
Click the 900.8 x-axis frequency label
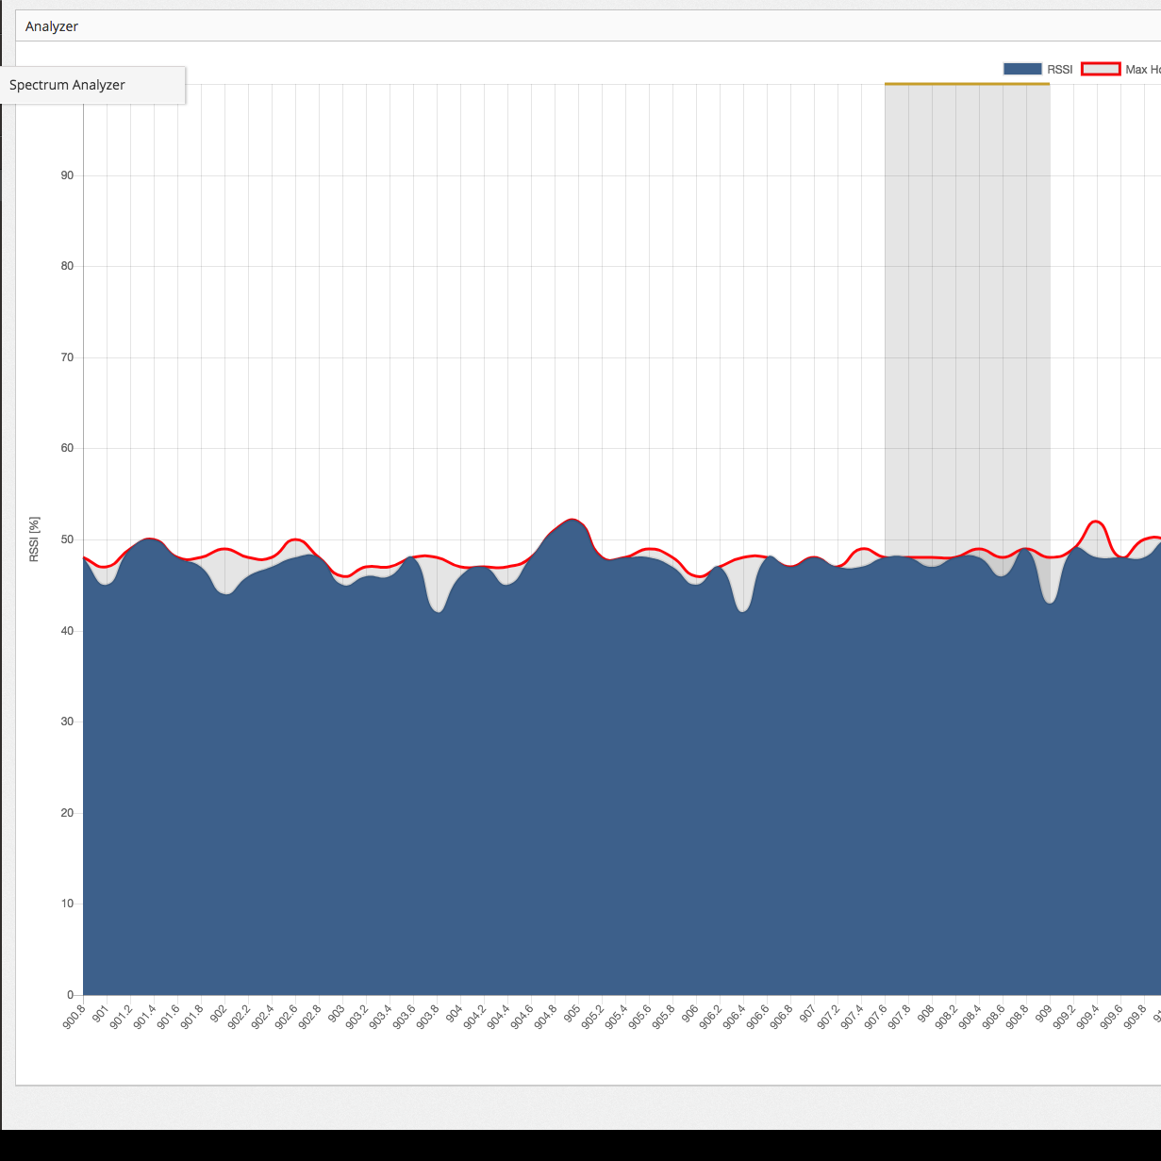75,1016
